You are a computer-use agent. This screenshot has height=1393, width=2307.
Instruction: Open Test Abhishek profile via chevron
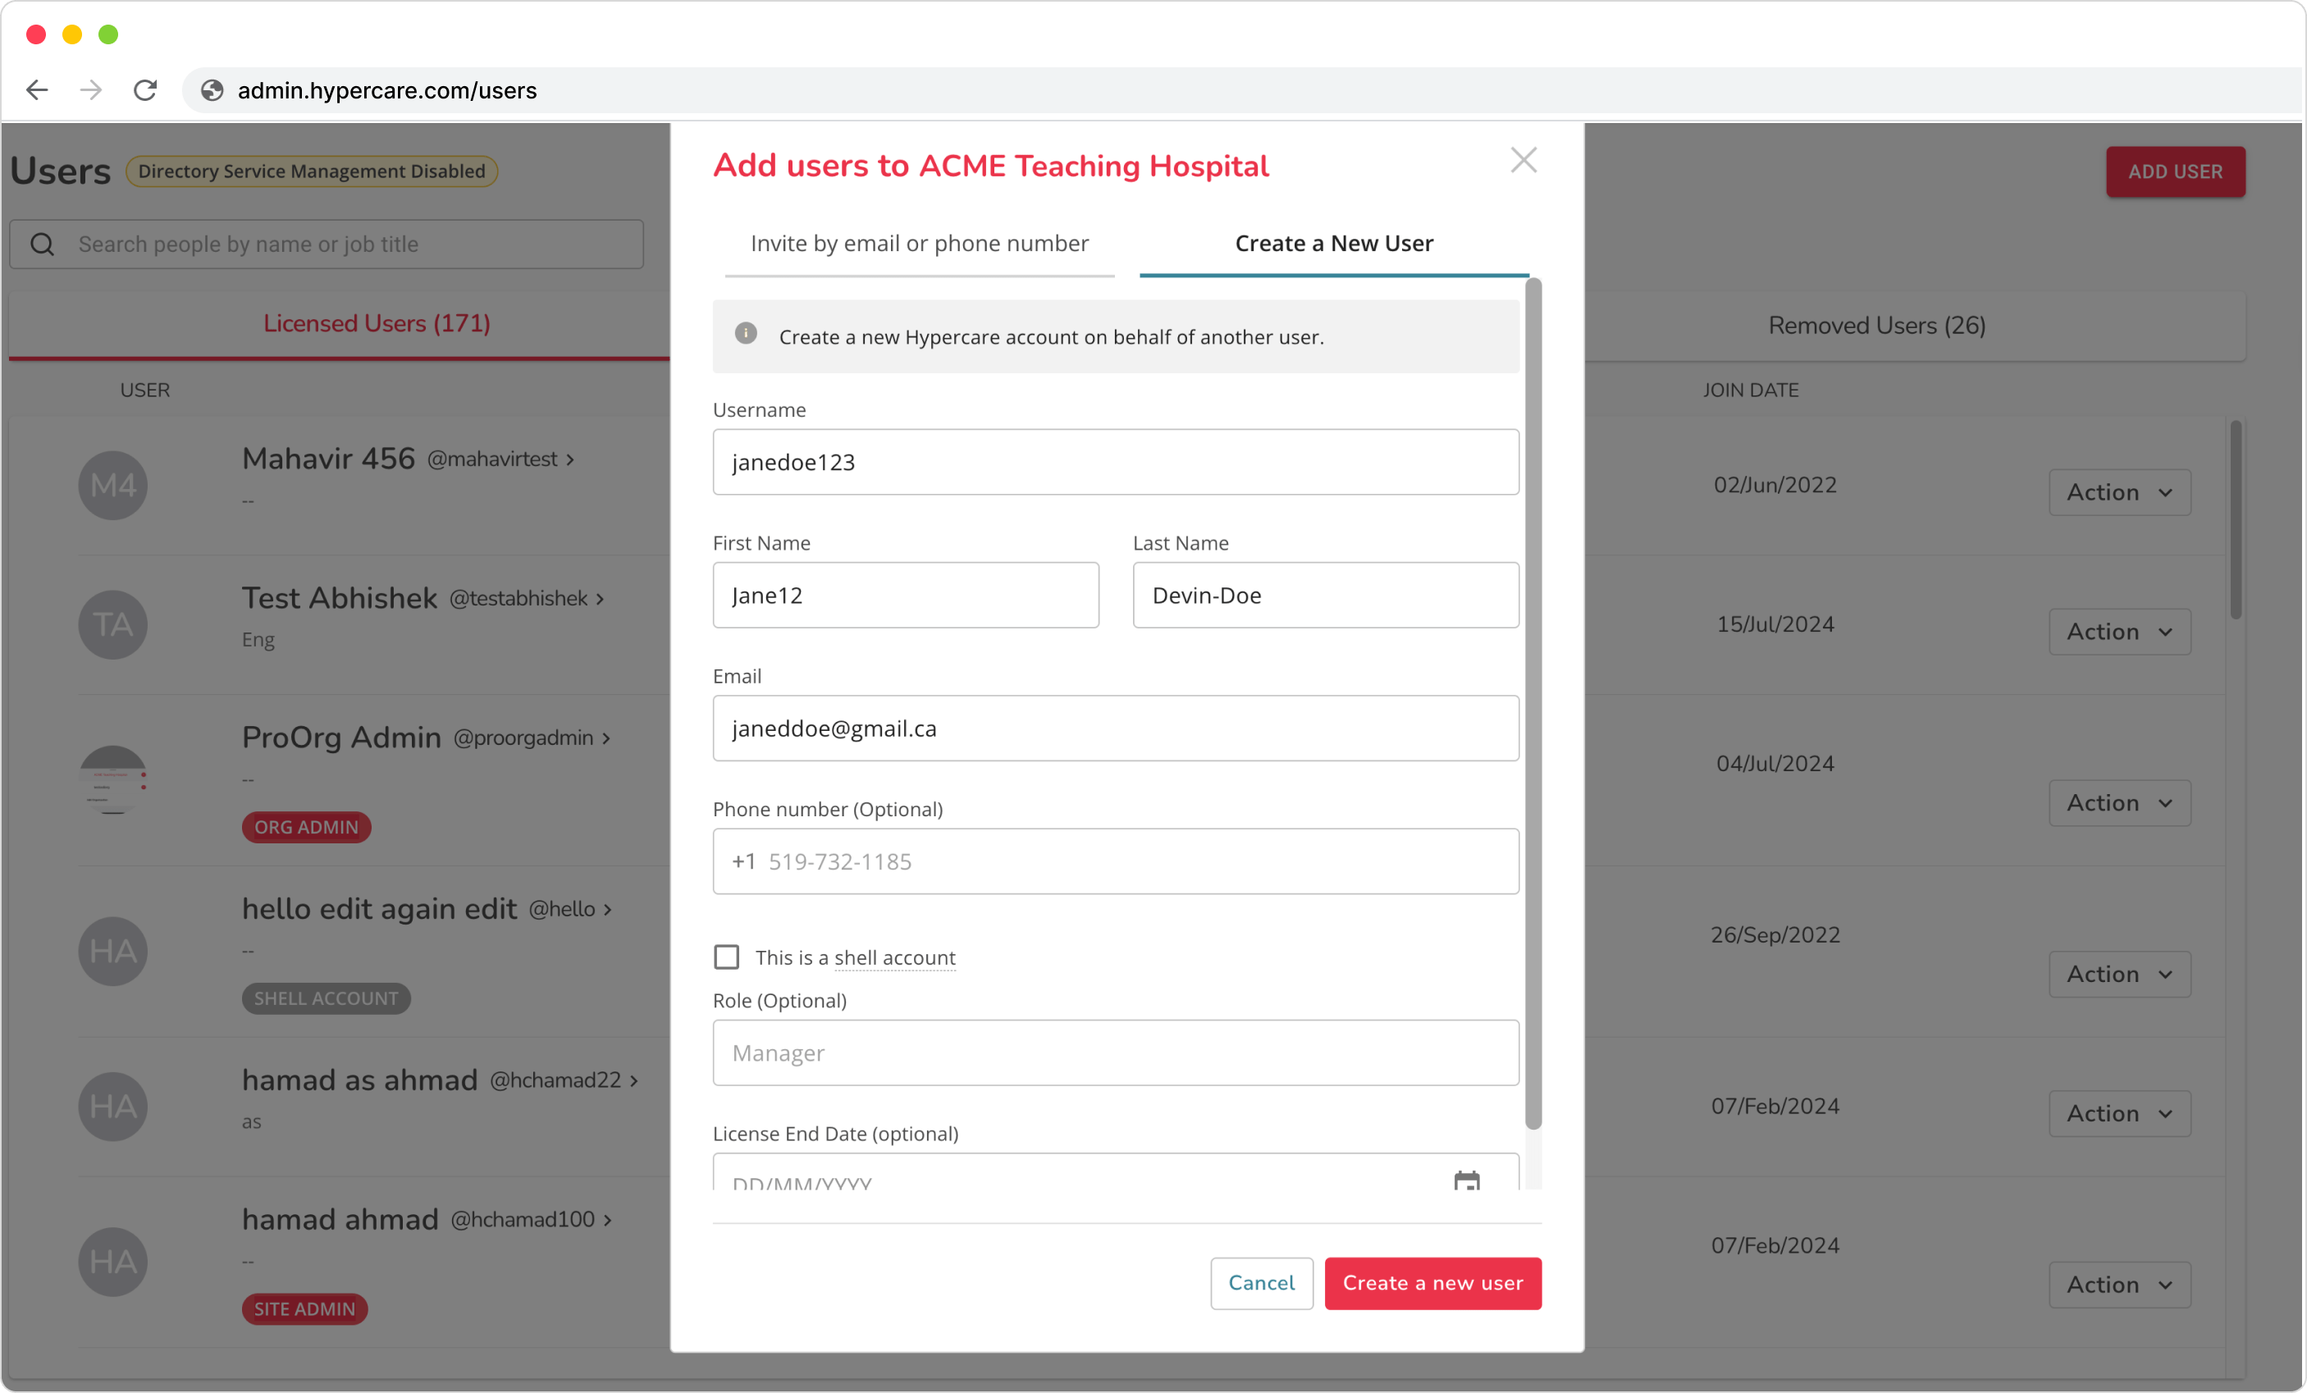[x=601, y=599]
